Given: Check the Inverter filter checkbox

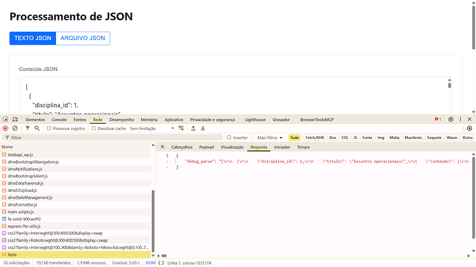Looking at the screenshot, I should (229, 138).
